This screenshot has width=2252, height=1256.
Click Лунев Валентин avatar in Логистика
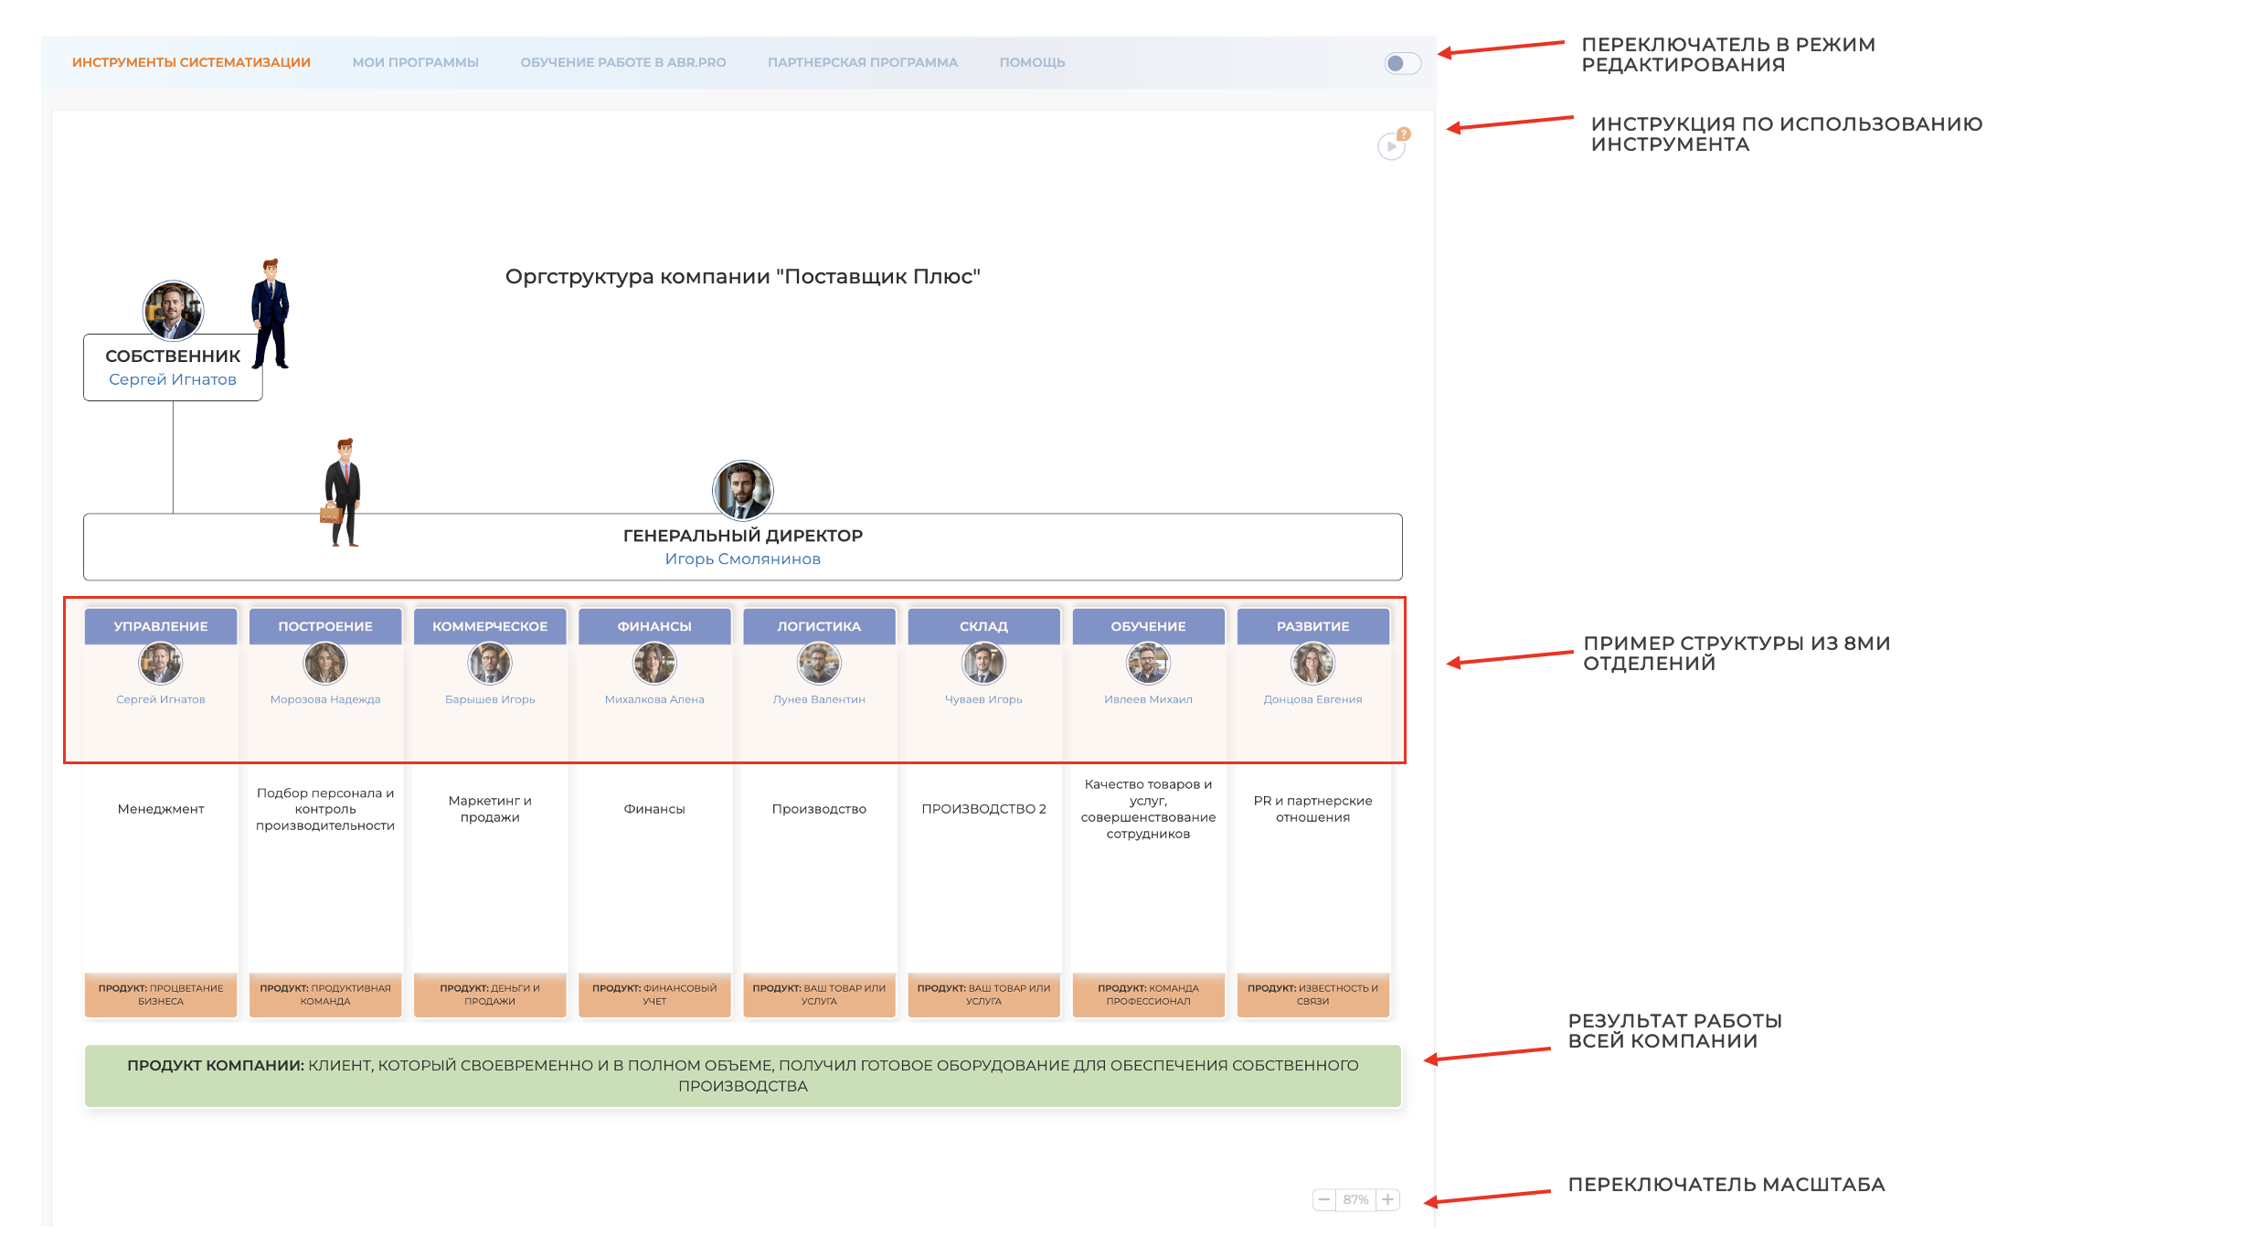819,663
